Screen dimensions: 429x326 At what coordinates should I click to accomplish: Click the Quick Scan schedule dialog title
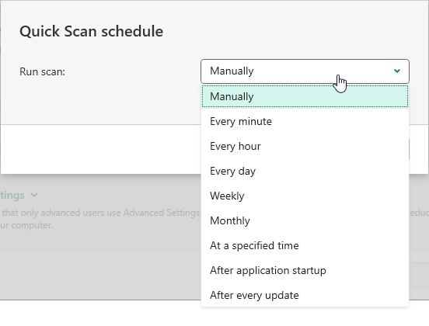92,31
